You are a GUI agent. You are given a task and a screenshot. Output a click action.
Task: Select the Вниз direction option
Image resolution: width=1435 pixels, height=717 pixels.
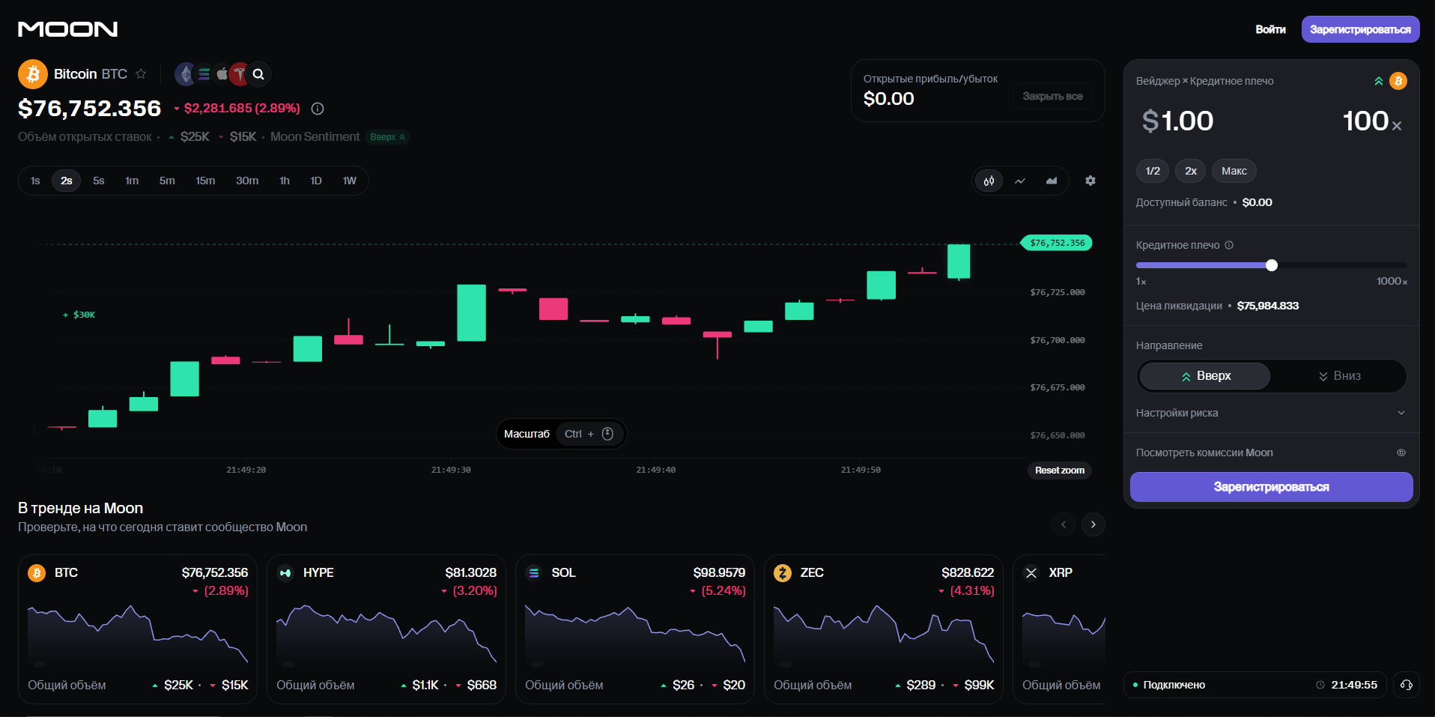coord(1338,376)
